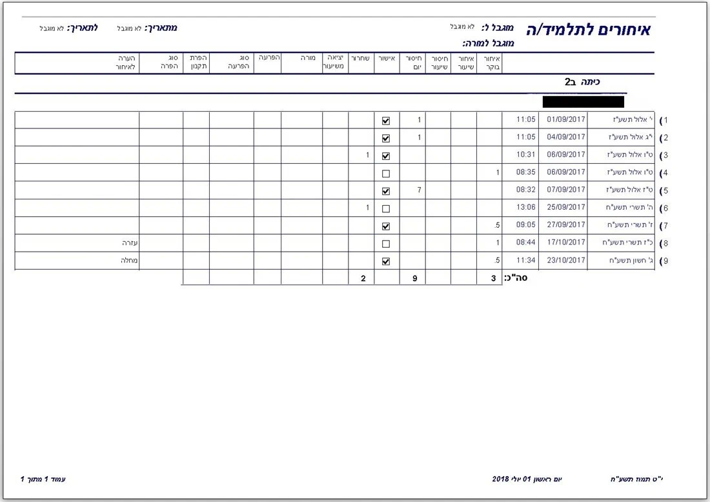Toggle the checkbox in the 10:31 row
Image resolution: width=710 pixels, height=502 pixels.
[386, 156]
